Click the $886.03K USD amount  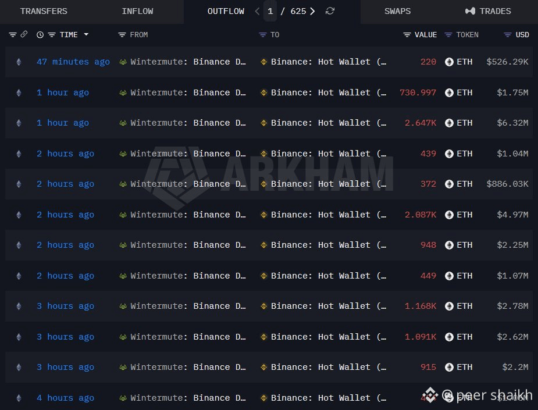(507, 184)
